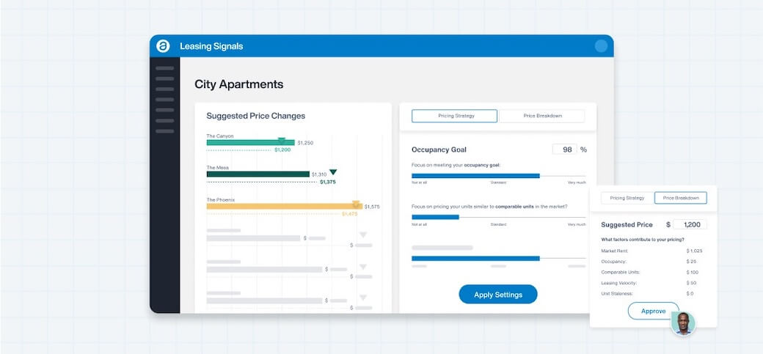
Task: Switch to the Pricing Strategy tab in main panel
Action: click(454, 116)
